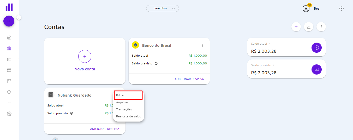Open the credit cards icon in sidebar
The image size is (353, 140).
[x=9, y=70]
